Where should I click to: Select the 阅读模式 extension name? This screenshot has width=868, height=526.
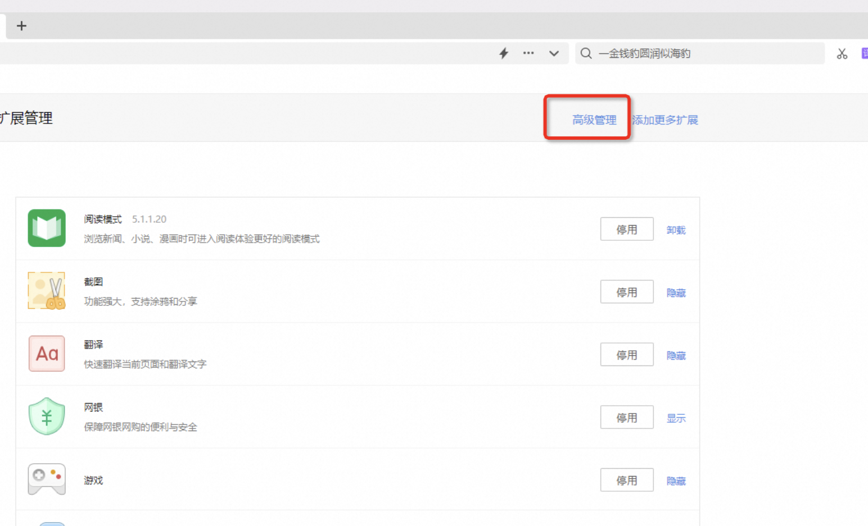pos(103,219)
